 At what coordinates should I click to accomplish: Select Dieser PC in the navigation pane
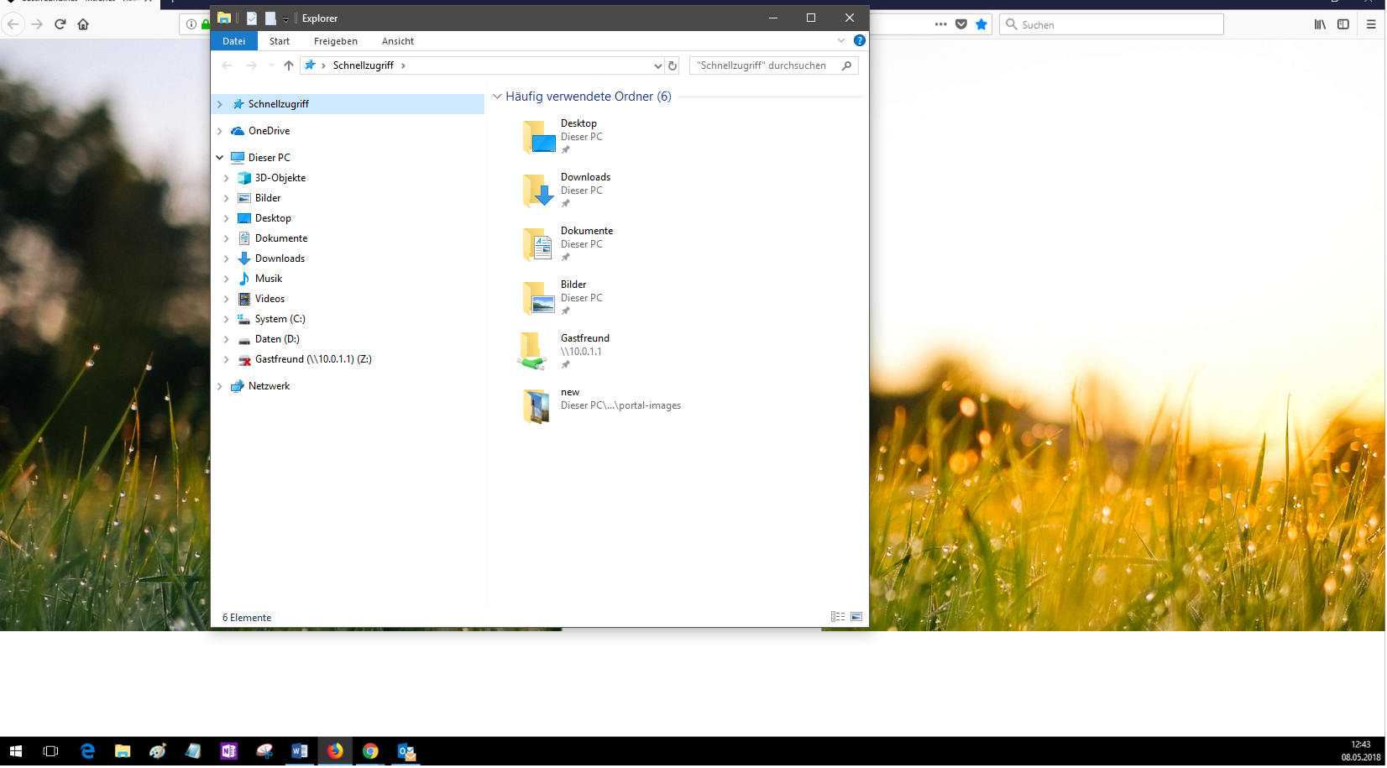269,158
